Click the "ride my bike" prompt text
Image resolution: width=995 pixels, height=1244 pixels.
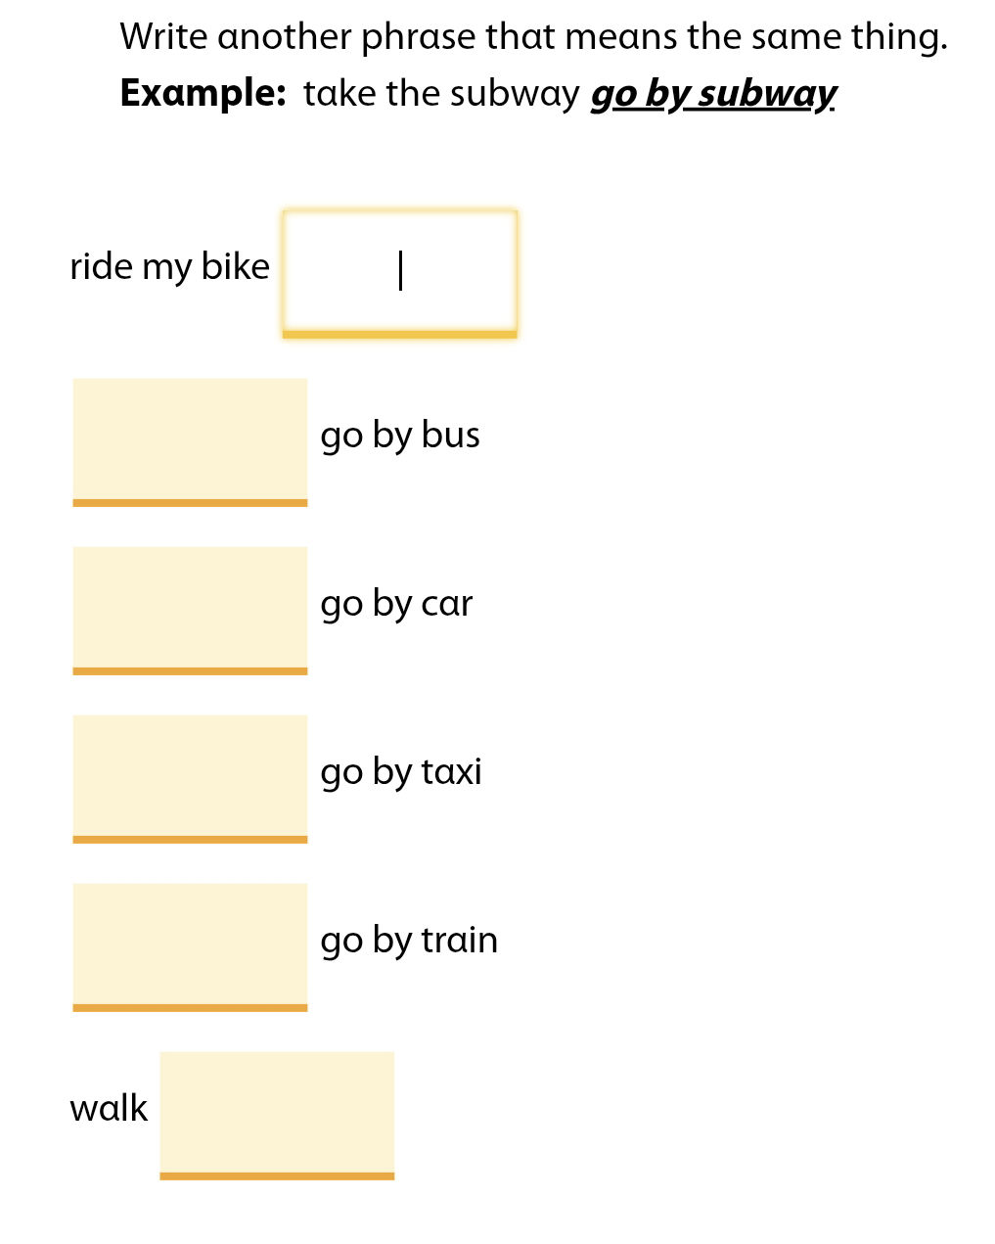169,267
